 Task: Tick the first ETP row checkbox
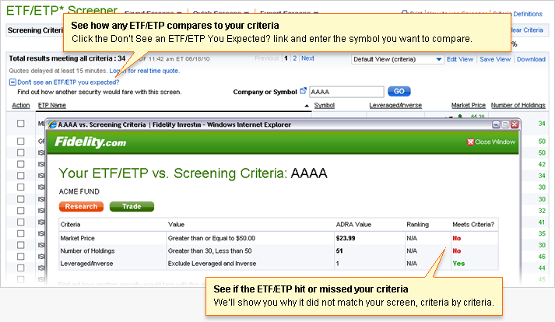point(21,124)
